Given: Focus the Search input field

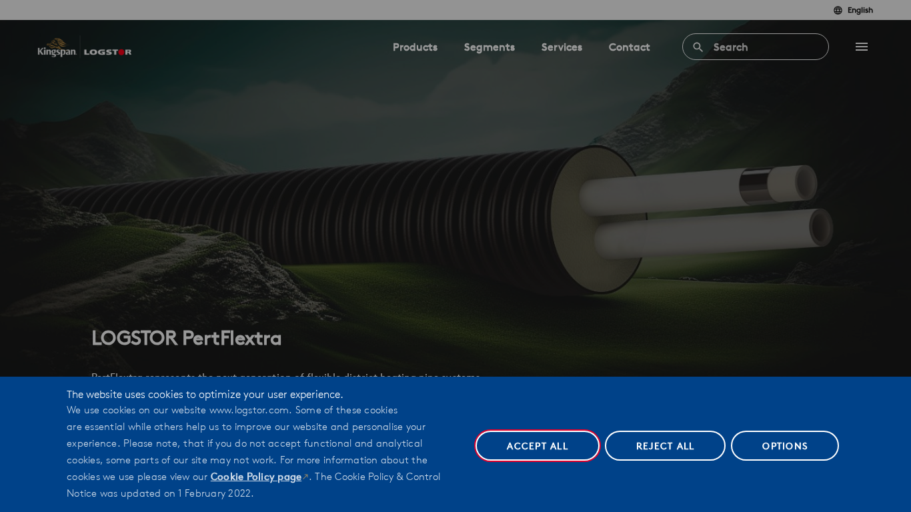Looking at the screenshot, I should pos(756,47).
